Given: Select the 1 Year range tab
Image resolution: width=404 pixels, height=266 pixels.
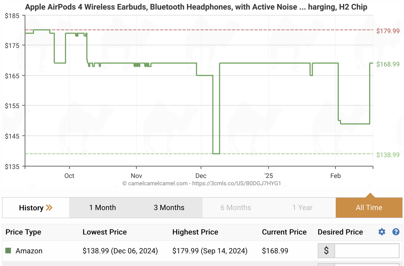Looking at the screenshot, I should (x=302, y=208).
